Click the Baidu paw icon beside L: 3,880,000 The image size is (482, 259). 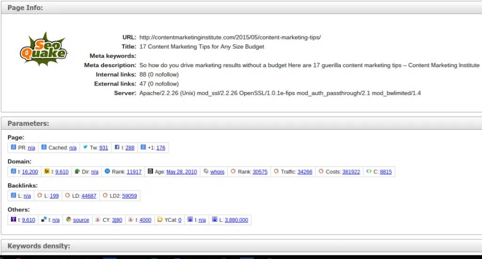[x=215, y=220]
